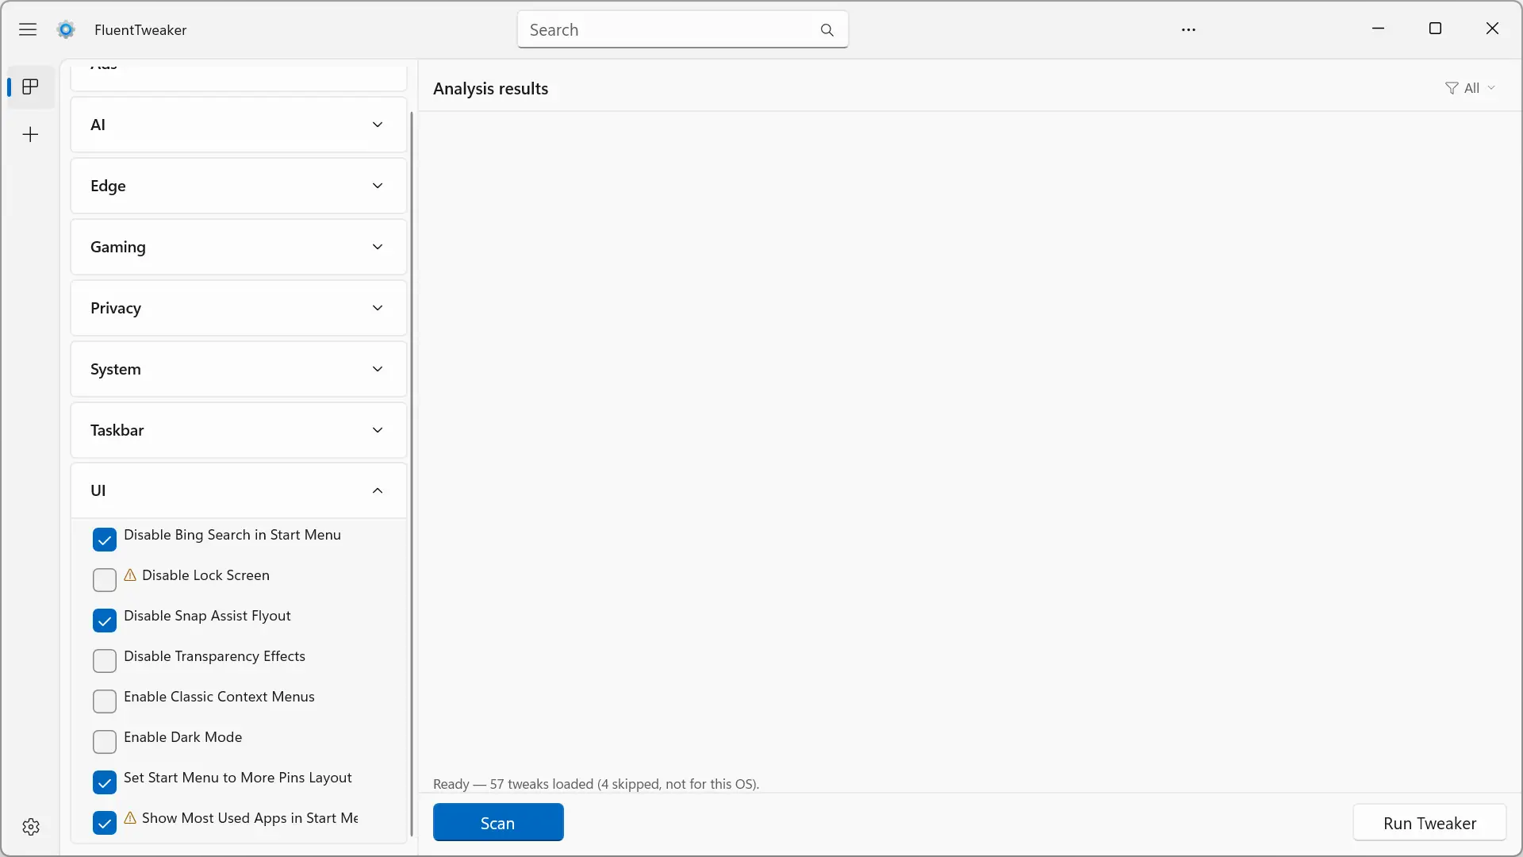Check Enable Classic Context Menus

point(105,701)
